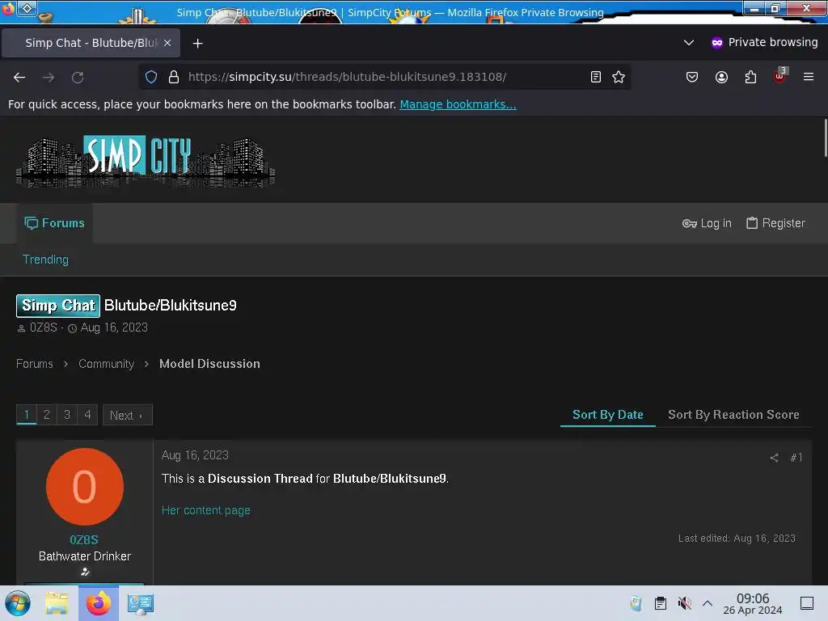Viewport: 828px width, 621px height.
Task: Open Model Discussion breadcrumb
Action: 209,364
